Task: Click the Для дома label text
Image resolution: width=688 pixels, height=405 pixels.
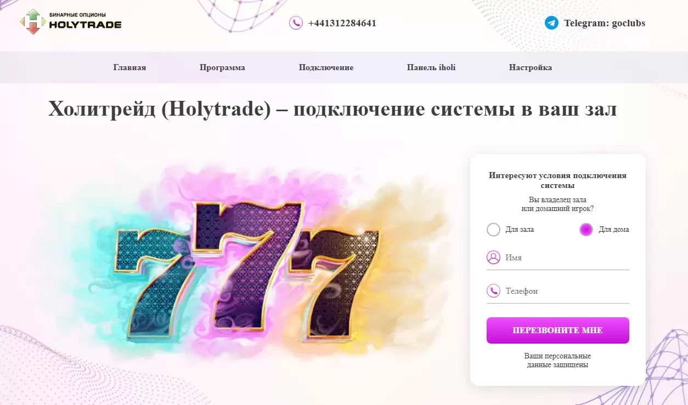Action: [614, 230]
